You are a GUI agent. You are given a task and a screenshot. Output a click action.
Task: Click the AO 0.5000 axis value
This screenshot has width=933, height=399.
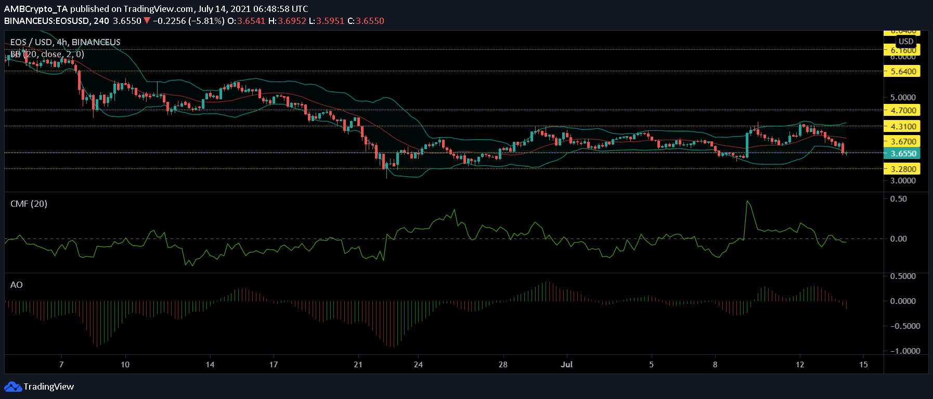coord(903,276)
